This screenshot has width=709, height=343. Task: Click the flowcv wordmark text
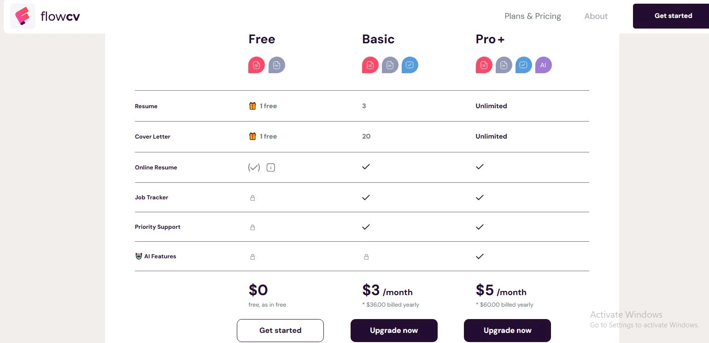pyautogui.click(x=60, y=17)
